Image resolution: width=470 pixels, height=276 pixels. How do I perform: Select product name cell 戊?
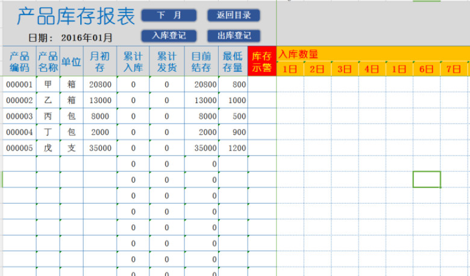[x=48, y=148]
